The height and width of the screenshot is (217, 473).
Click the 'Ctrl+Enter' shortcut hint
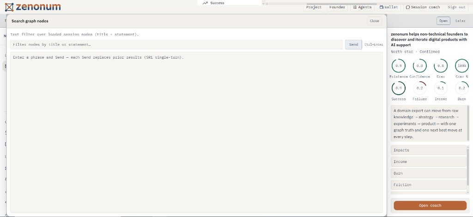coord(373,45)
